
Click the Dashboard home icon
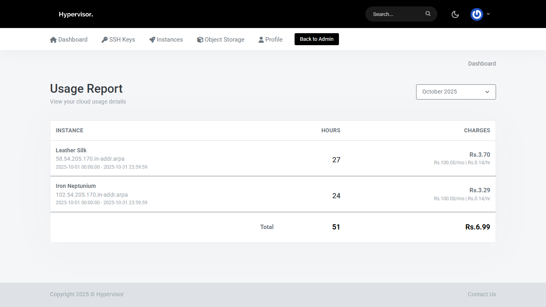tap(53, 40)
